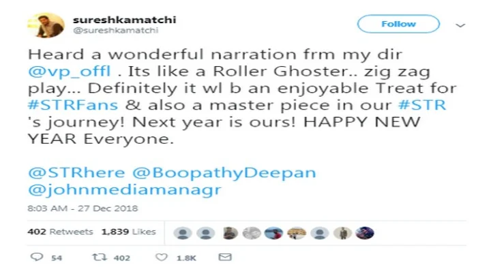
Task: Send tweet via direct message envelope icon
Action: 224,258
